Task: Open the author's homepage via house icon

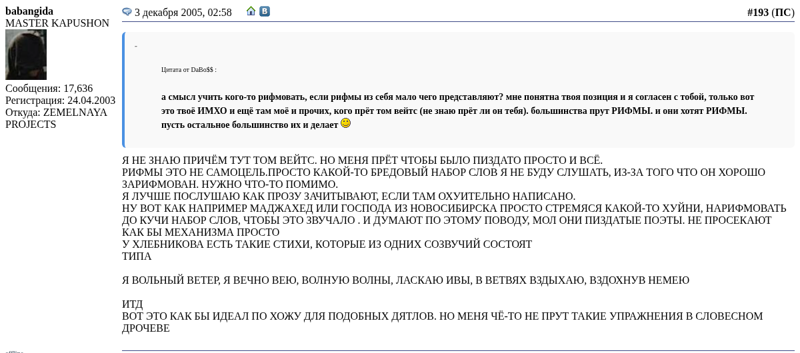Action: click(x=251, y=11)
